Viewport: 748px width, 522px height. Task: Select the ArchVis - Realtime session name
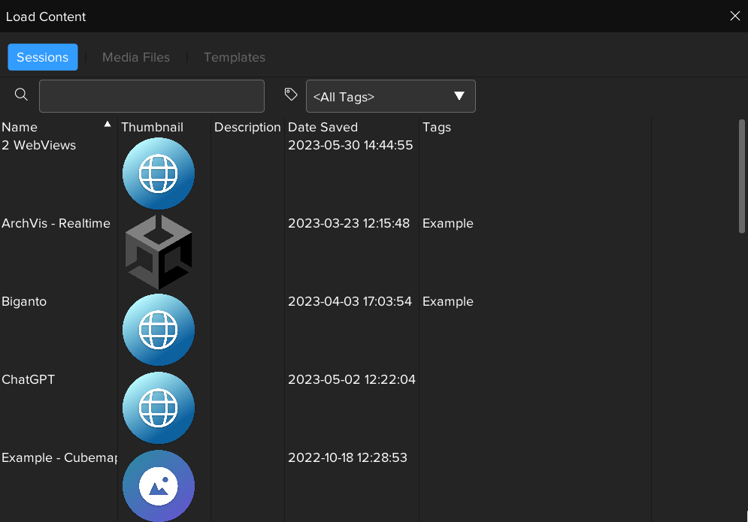pos(56,223)
